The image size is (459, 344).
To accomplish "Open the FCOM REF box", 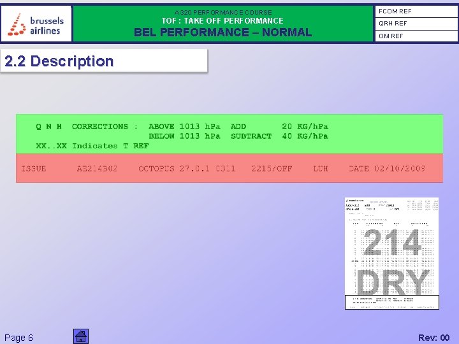I will click(x=416, y=11).
